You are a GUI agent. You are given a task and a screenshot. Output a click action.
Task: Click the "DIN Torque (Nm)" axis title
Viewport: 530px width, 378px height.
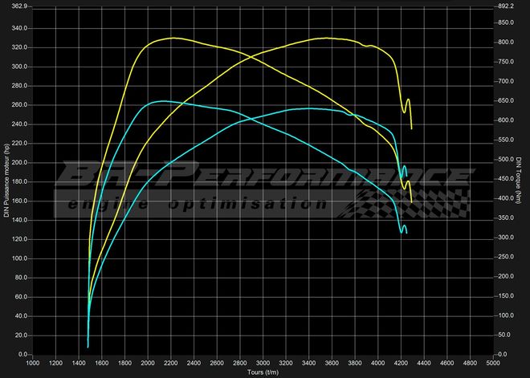click(521, 180)
